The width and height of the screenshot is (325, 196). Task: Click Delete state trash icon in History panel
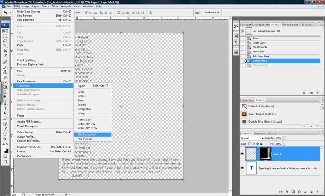pyautogui.click(x=317, y=93)
